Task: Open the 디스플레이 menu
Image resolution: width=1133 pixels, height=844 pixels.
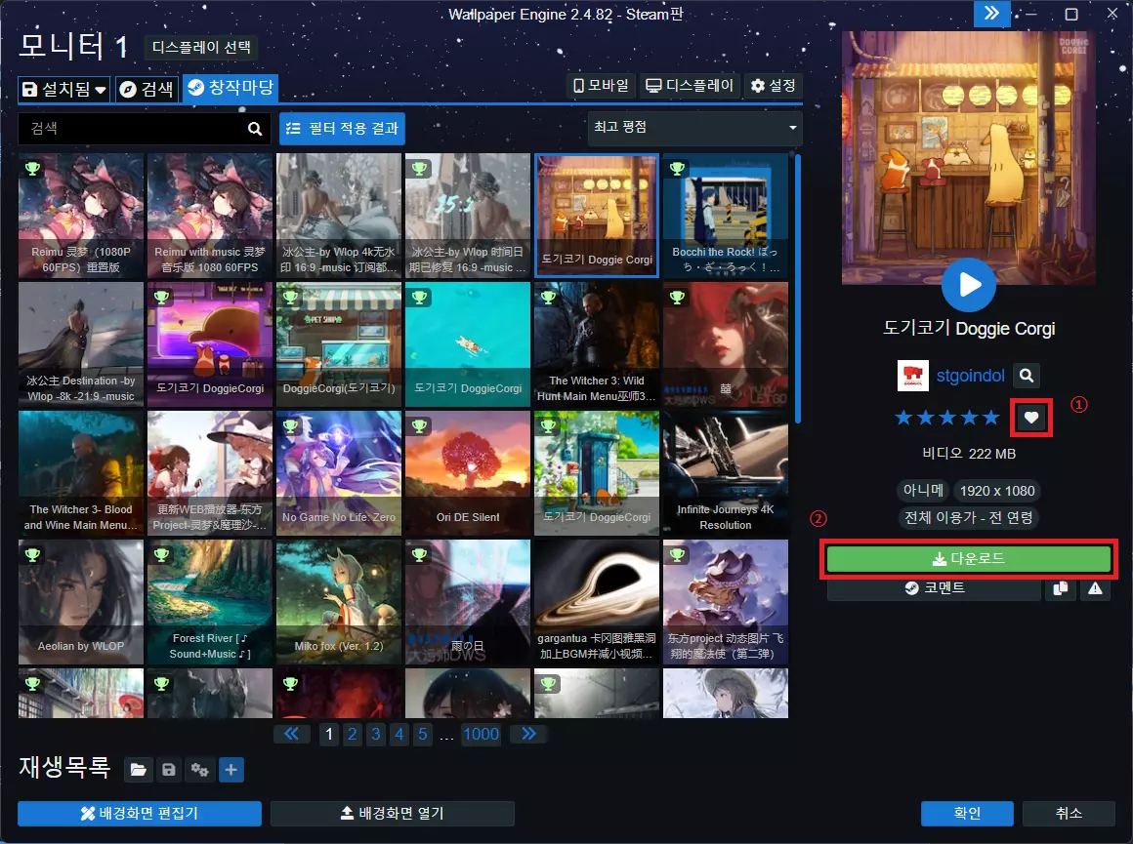Action: point(689,86)
